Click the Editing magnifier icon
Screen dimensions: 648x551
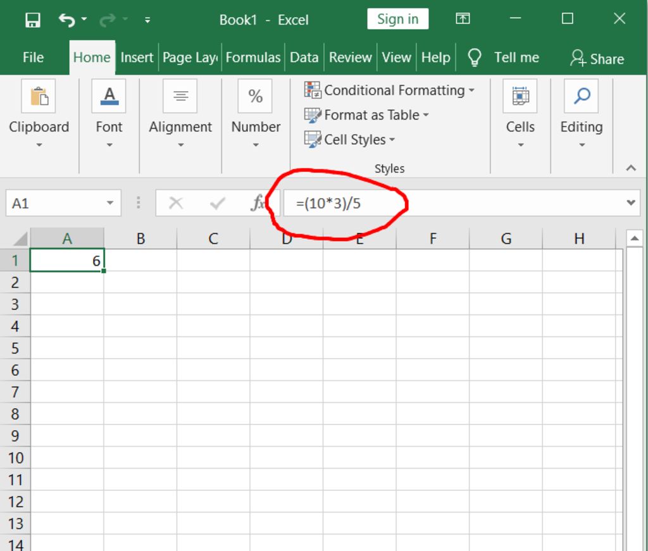582,96
